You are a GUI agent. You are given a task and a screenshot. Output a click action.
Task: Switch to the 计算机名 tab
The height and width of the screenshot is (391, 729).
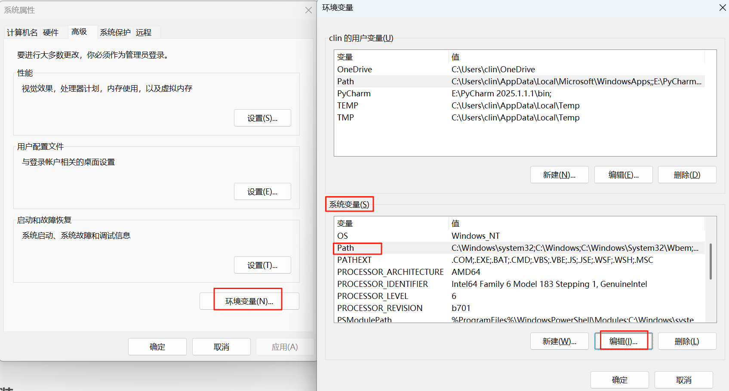coord(22,32)
